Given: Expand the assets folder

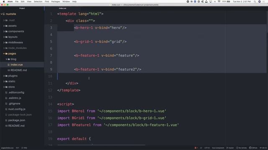Looking at the screenshot, I should pos(4,26).
